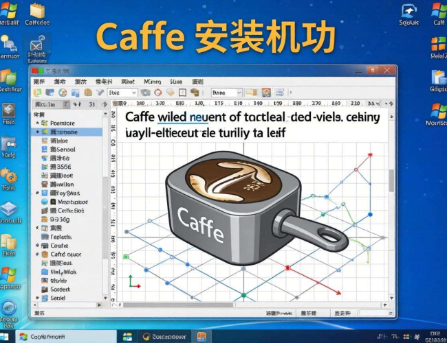This screenshot has width=447, height=343.
Task: Open the Caffedeo folder on the desktop
Action: coord(37,14)
